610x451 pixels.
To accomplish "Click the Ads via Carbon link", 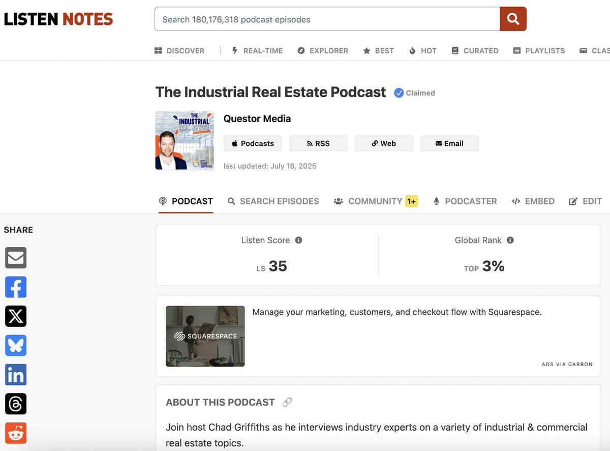I will click(x=567, y=364).
